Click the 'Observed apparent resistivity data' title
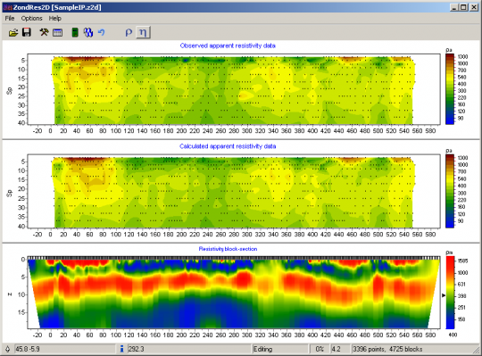This screenshot has height=356, width=482. click(228, 46)
